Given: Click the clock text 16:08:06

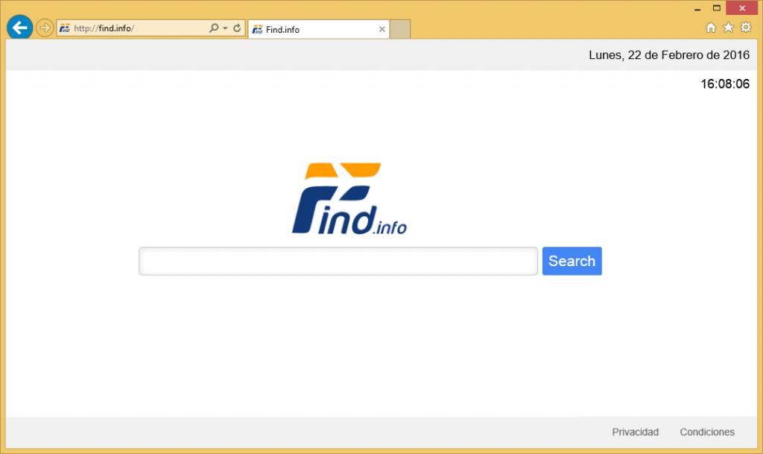Looking at the screenshot, I should pyautogui.click(x=725, y=84).
